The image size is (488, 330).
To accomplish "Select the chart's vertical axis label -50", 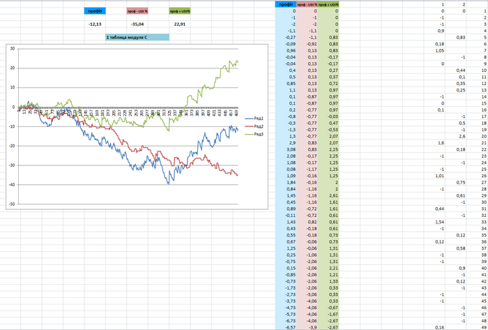I will tap(12, 204).
